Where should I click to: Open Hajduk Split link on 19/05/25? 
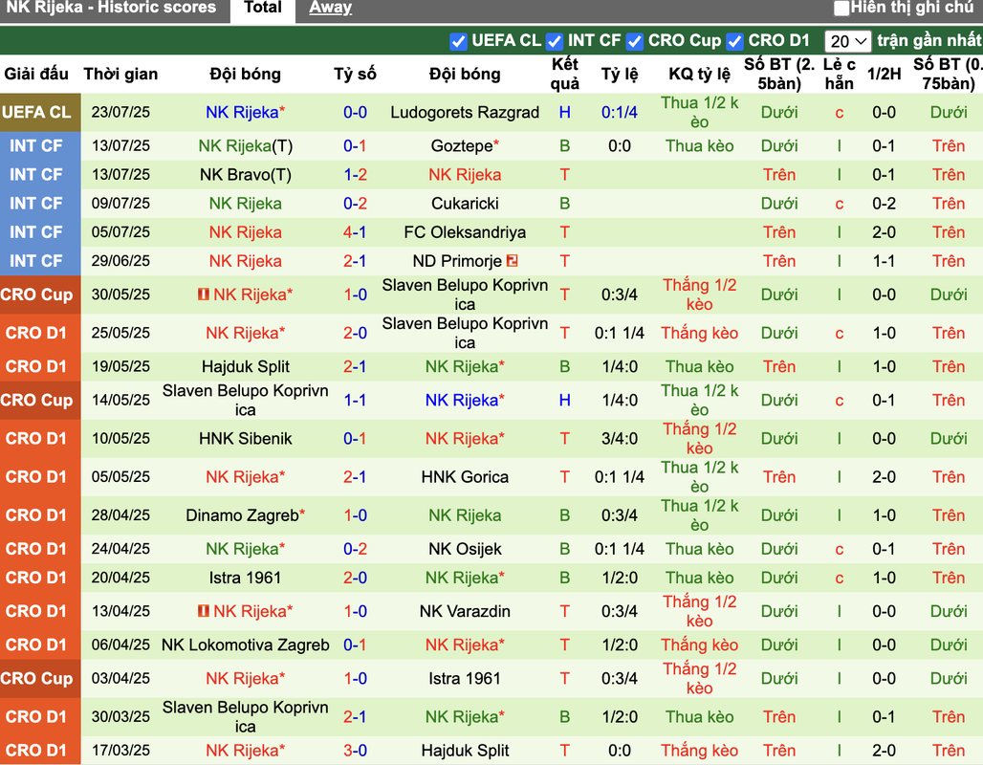coord(245,367)
